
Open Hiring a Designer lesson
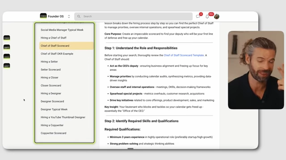[x=51, y=93]
